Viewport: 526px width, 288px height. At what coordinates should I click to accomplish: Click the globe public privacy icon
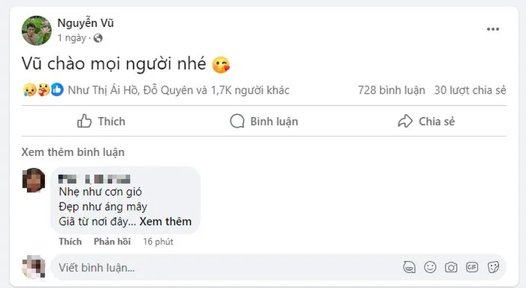point(98,38)
